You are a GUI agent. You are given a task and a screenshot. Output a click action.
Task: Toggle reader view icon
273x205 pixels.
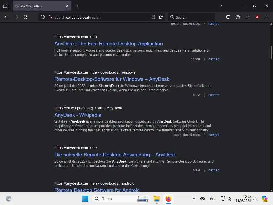pyautogui.click(x=153, y=17)
